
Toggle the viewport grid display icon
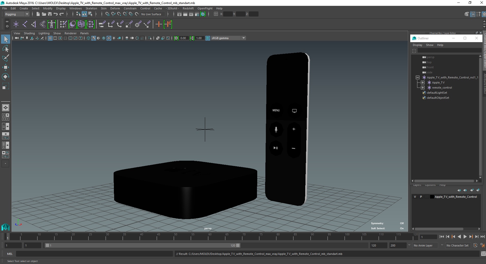pyautogui.click(x=50, y=38)
